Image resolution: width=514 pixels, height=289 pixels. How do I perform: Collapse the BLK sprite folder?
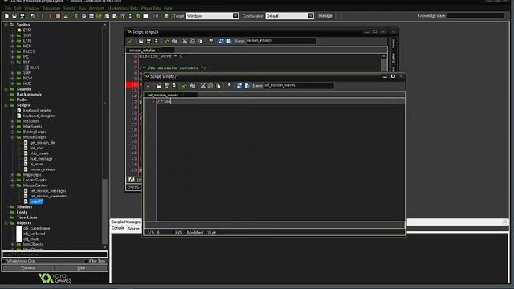pyautogui.click(x=13, y=63)
